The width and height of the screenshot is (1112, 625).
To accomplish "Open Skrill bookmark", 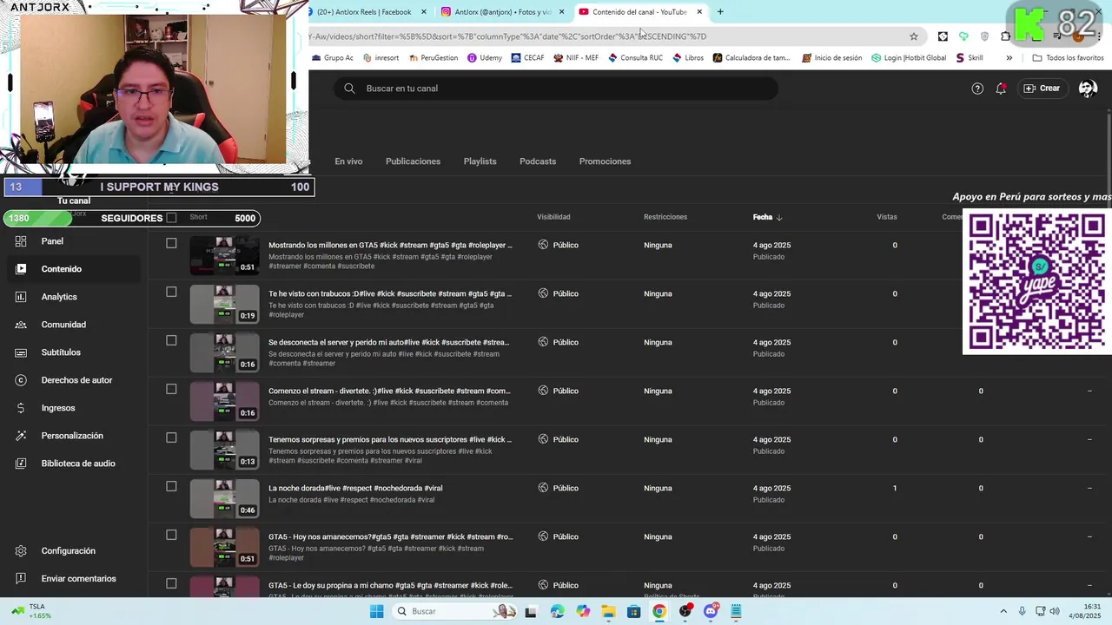I will tap(969, 58).
